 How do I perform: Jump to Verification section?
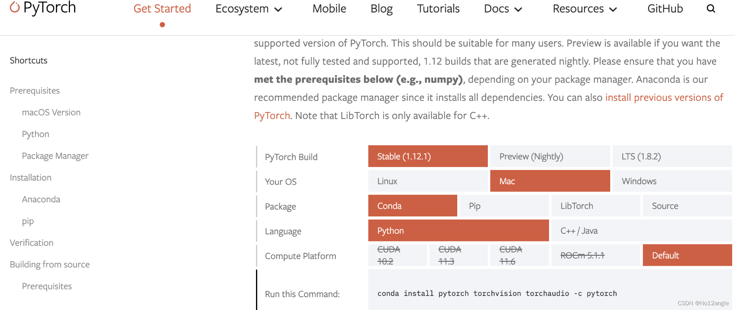[x=31, y=243]
